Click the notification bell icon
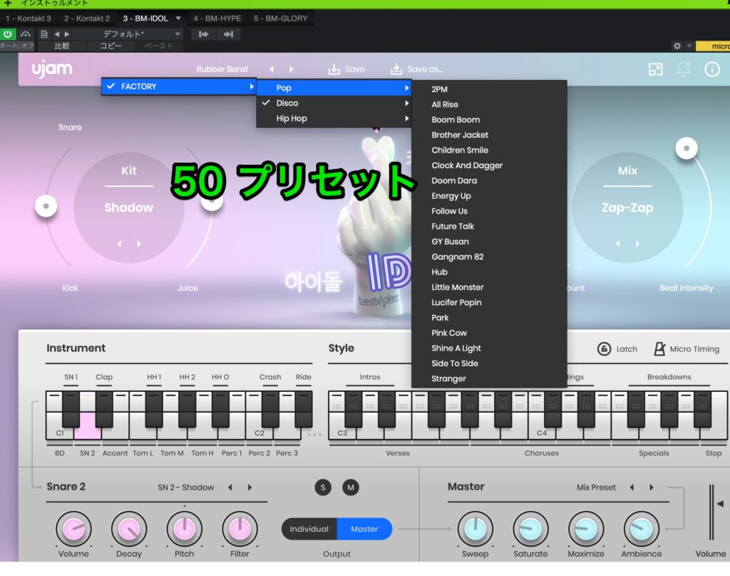Screen dimensions: 730x576 click(x=684, y=69)
